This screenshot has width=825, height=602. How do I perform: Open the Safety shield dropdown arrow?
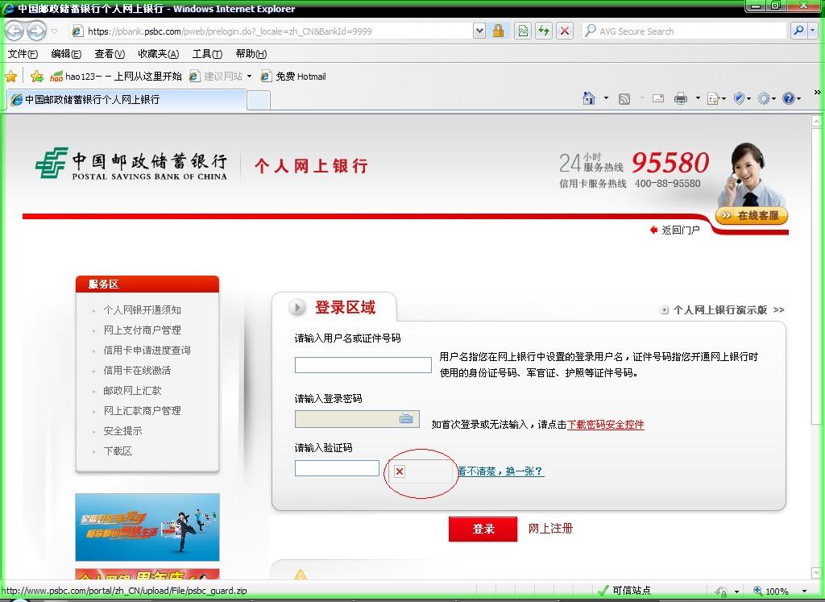[748, 97]
